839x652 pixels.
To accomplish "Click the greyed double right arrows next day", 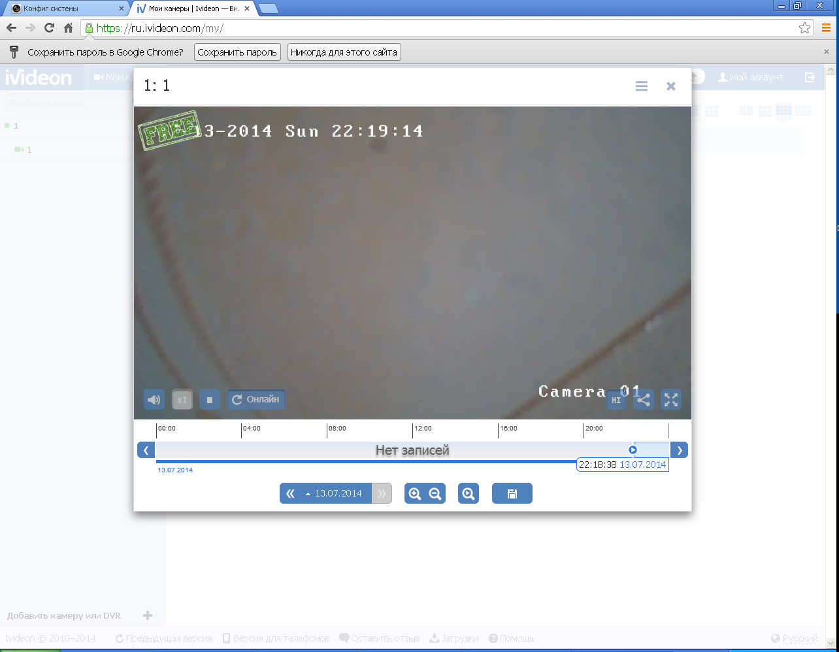I will click(x=382, y=493).
